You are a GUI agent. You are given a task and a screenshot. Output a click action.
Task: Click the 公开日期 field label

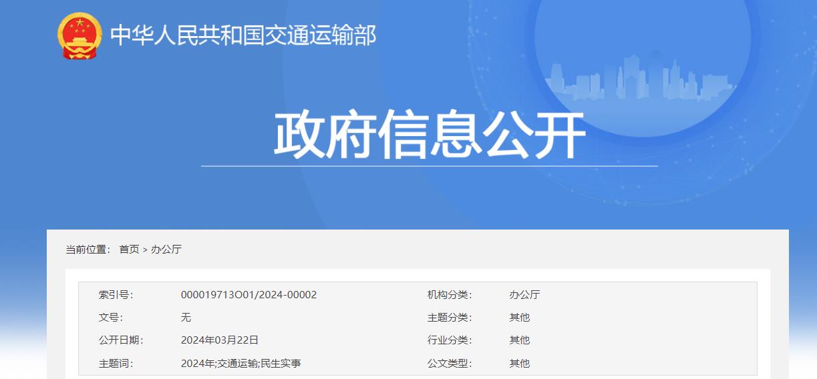(120, 340)
